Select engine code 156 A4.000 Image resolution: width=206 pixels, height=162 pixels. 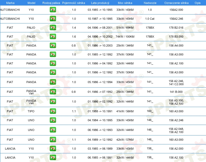click(176, 45)
